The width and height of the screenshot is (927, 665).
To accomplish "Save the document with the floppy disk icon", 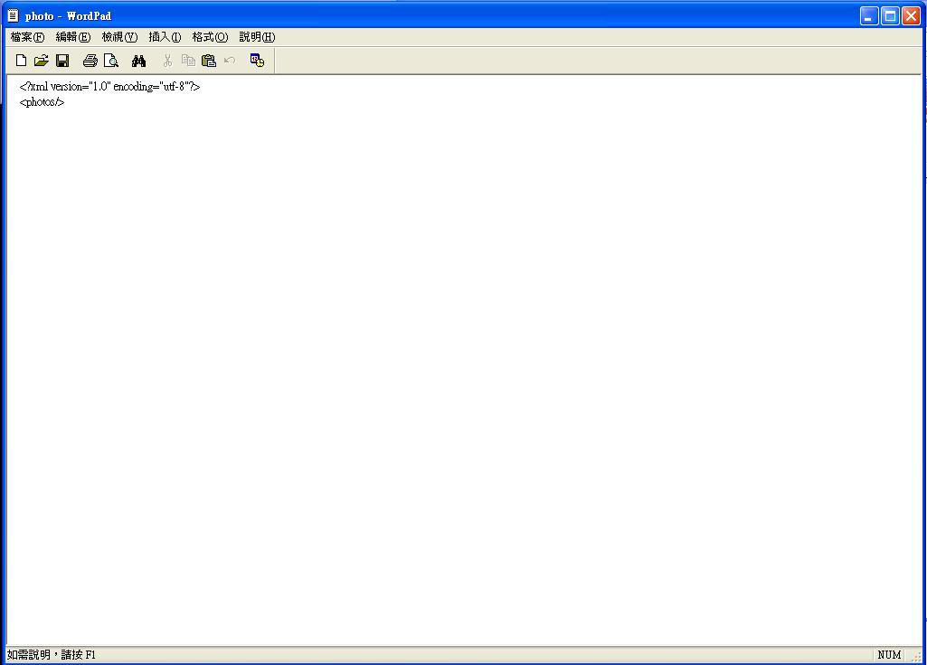I will [x=62, y=61].
